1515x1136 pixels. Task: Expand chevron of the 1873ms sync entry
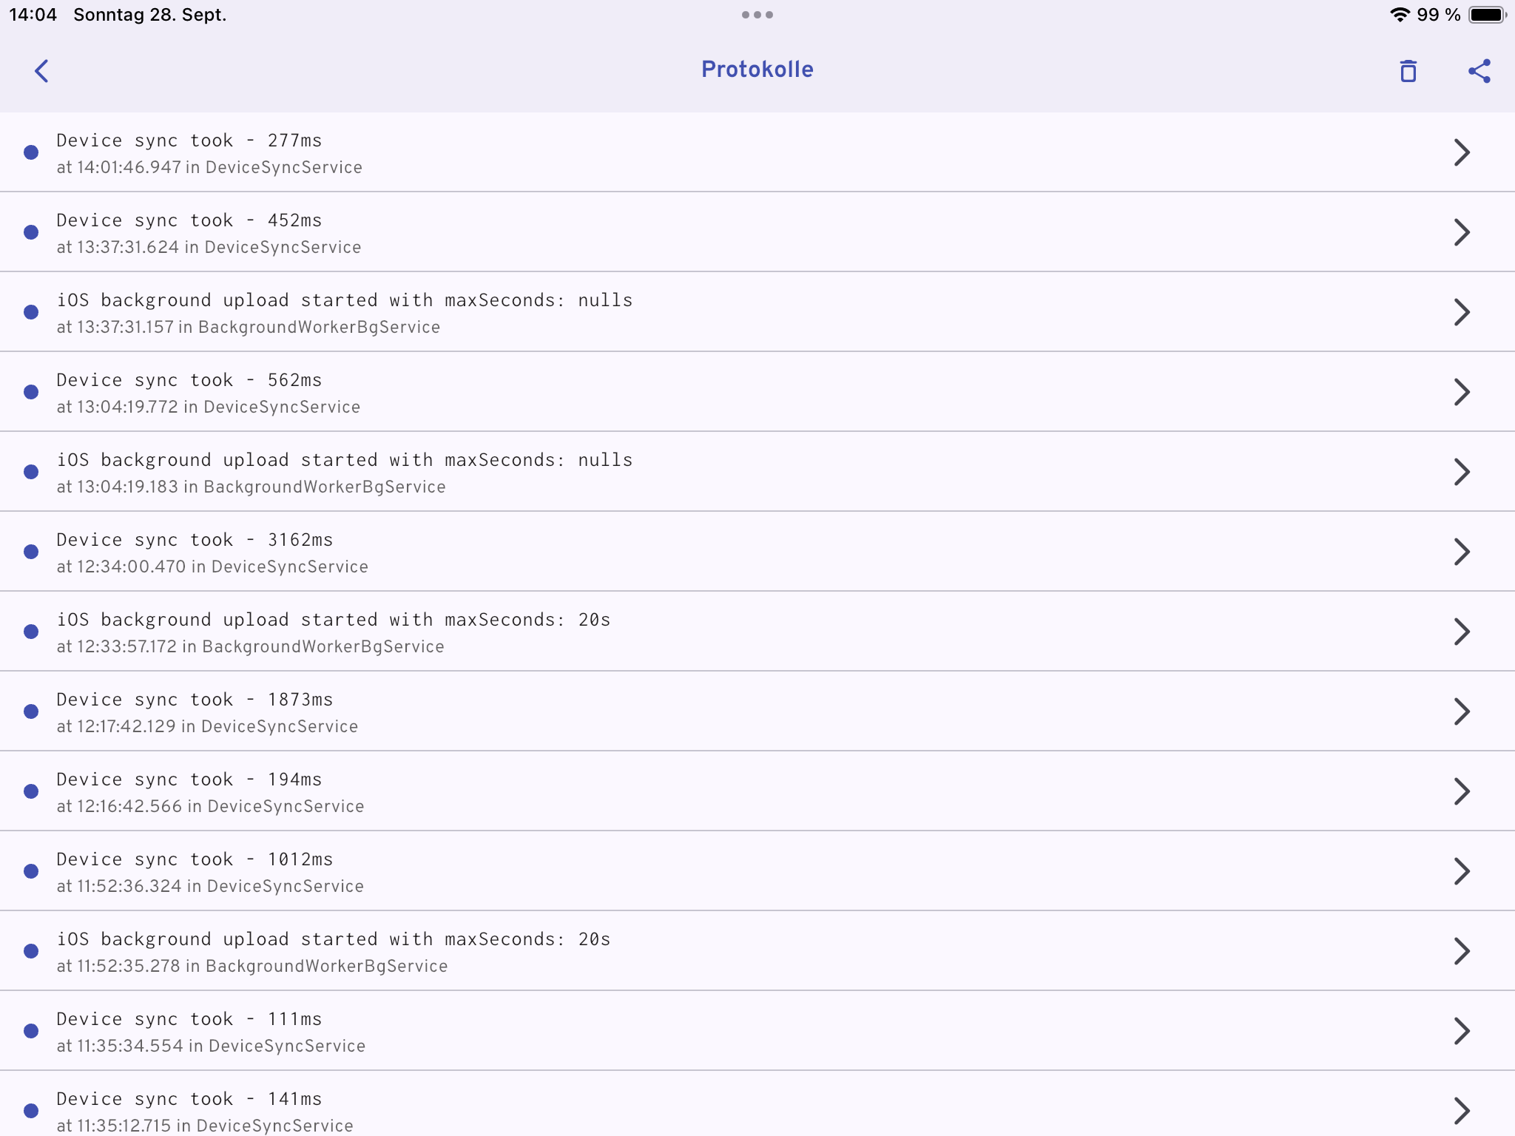click(x=1461, y=711)
